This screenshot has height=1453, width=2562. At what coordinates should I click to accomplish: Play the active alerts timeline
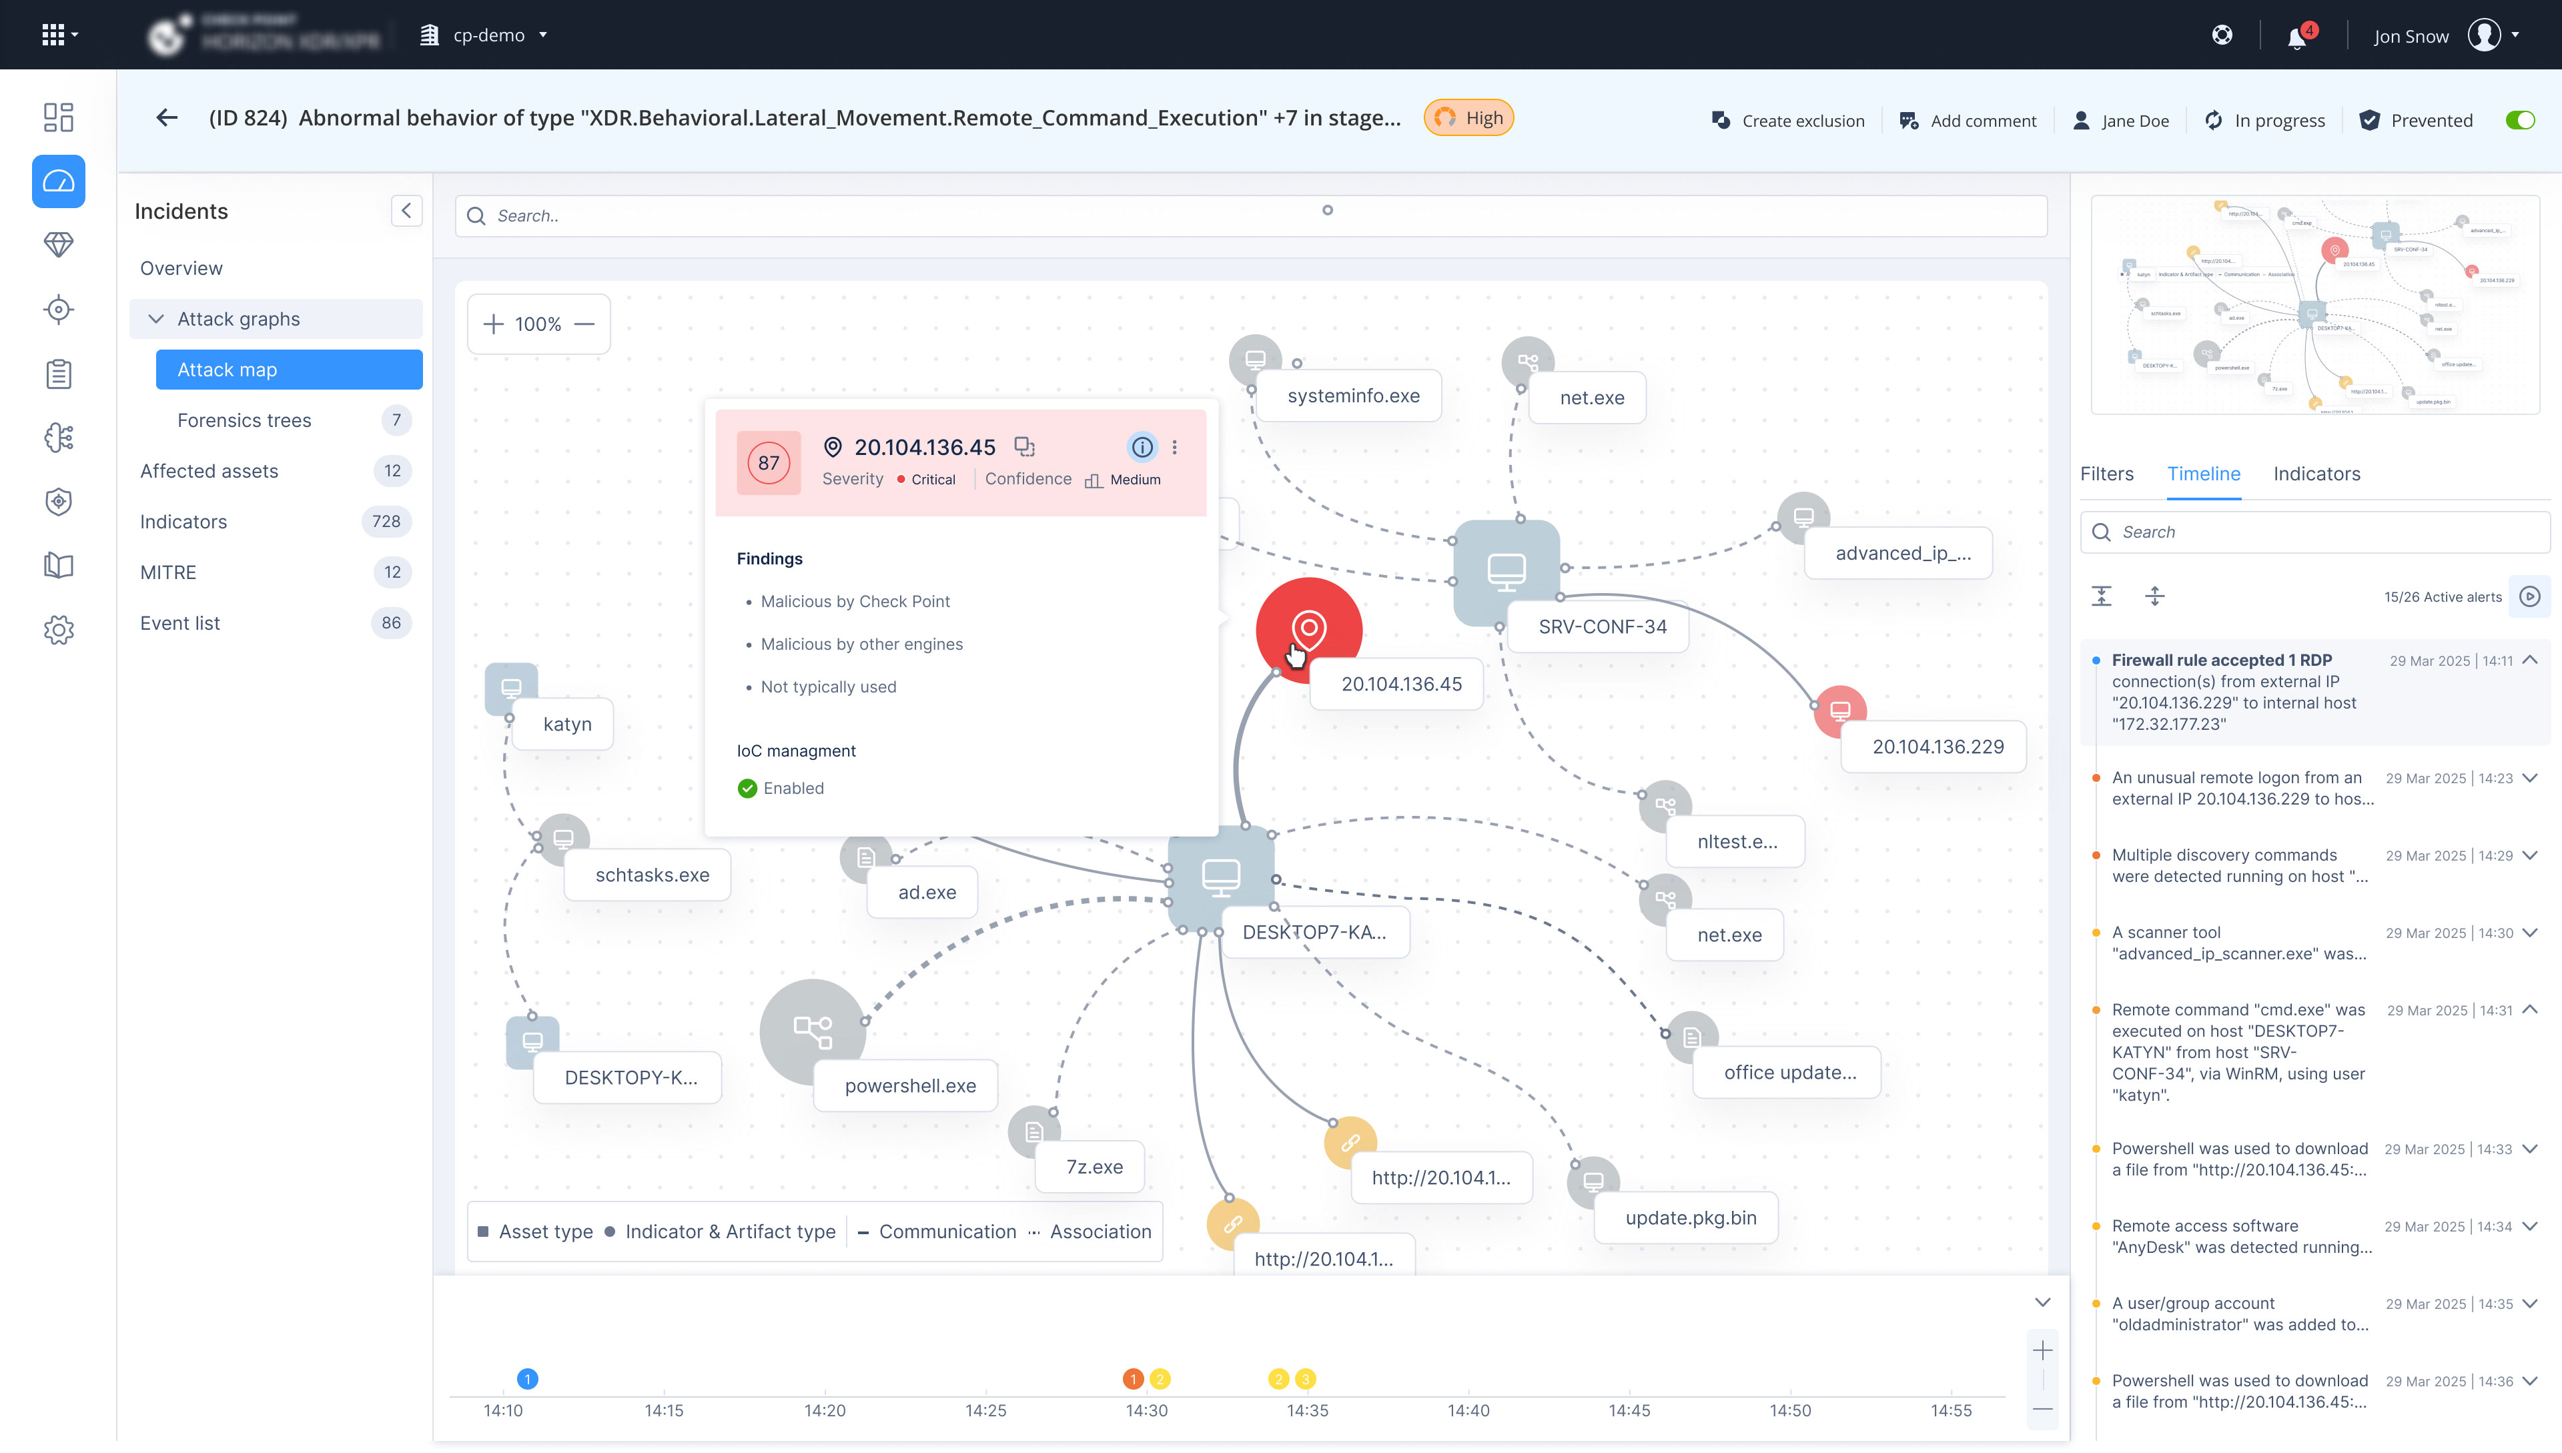pos(2530,596)
